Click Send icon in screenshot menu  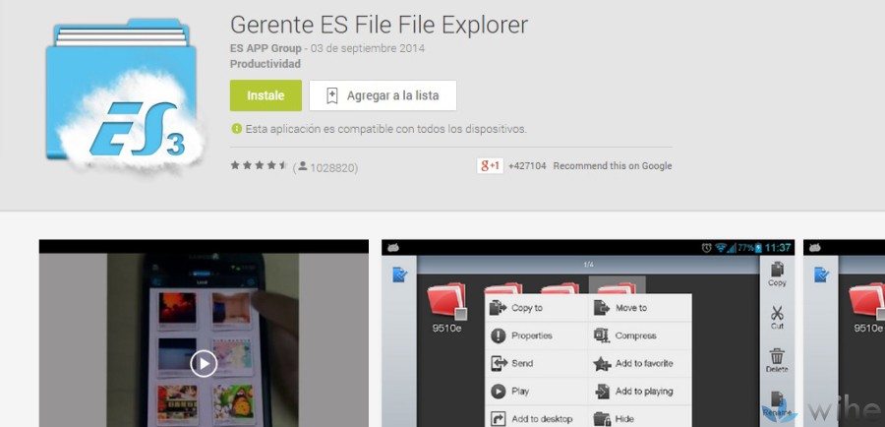coord(499,363)
